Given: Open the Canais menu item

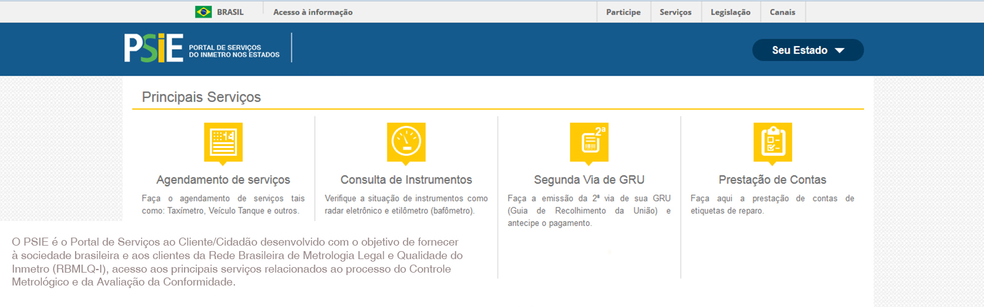Looking at the screenshot, I should point(783,12).
